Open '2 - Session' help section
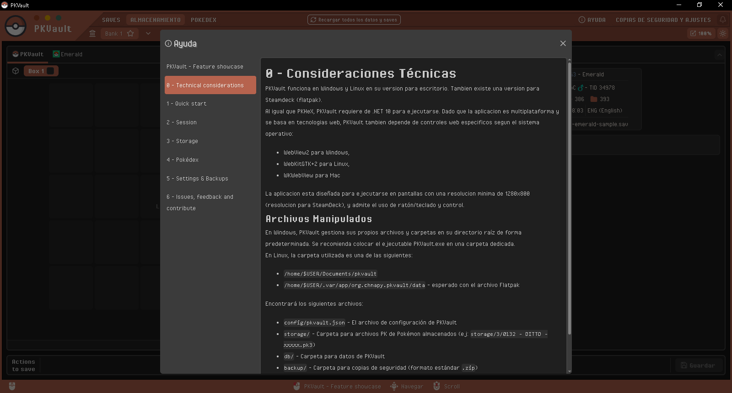 210,122
